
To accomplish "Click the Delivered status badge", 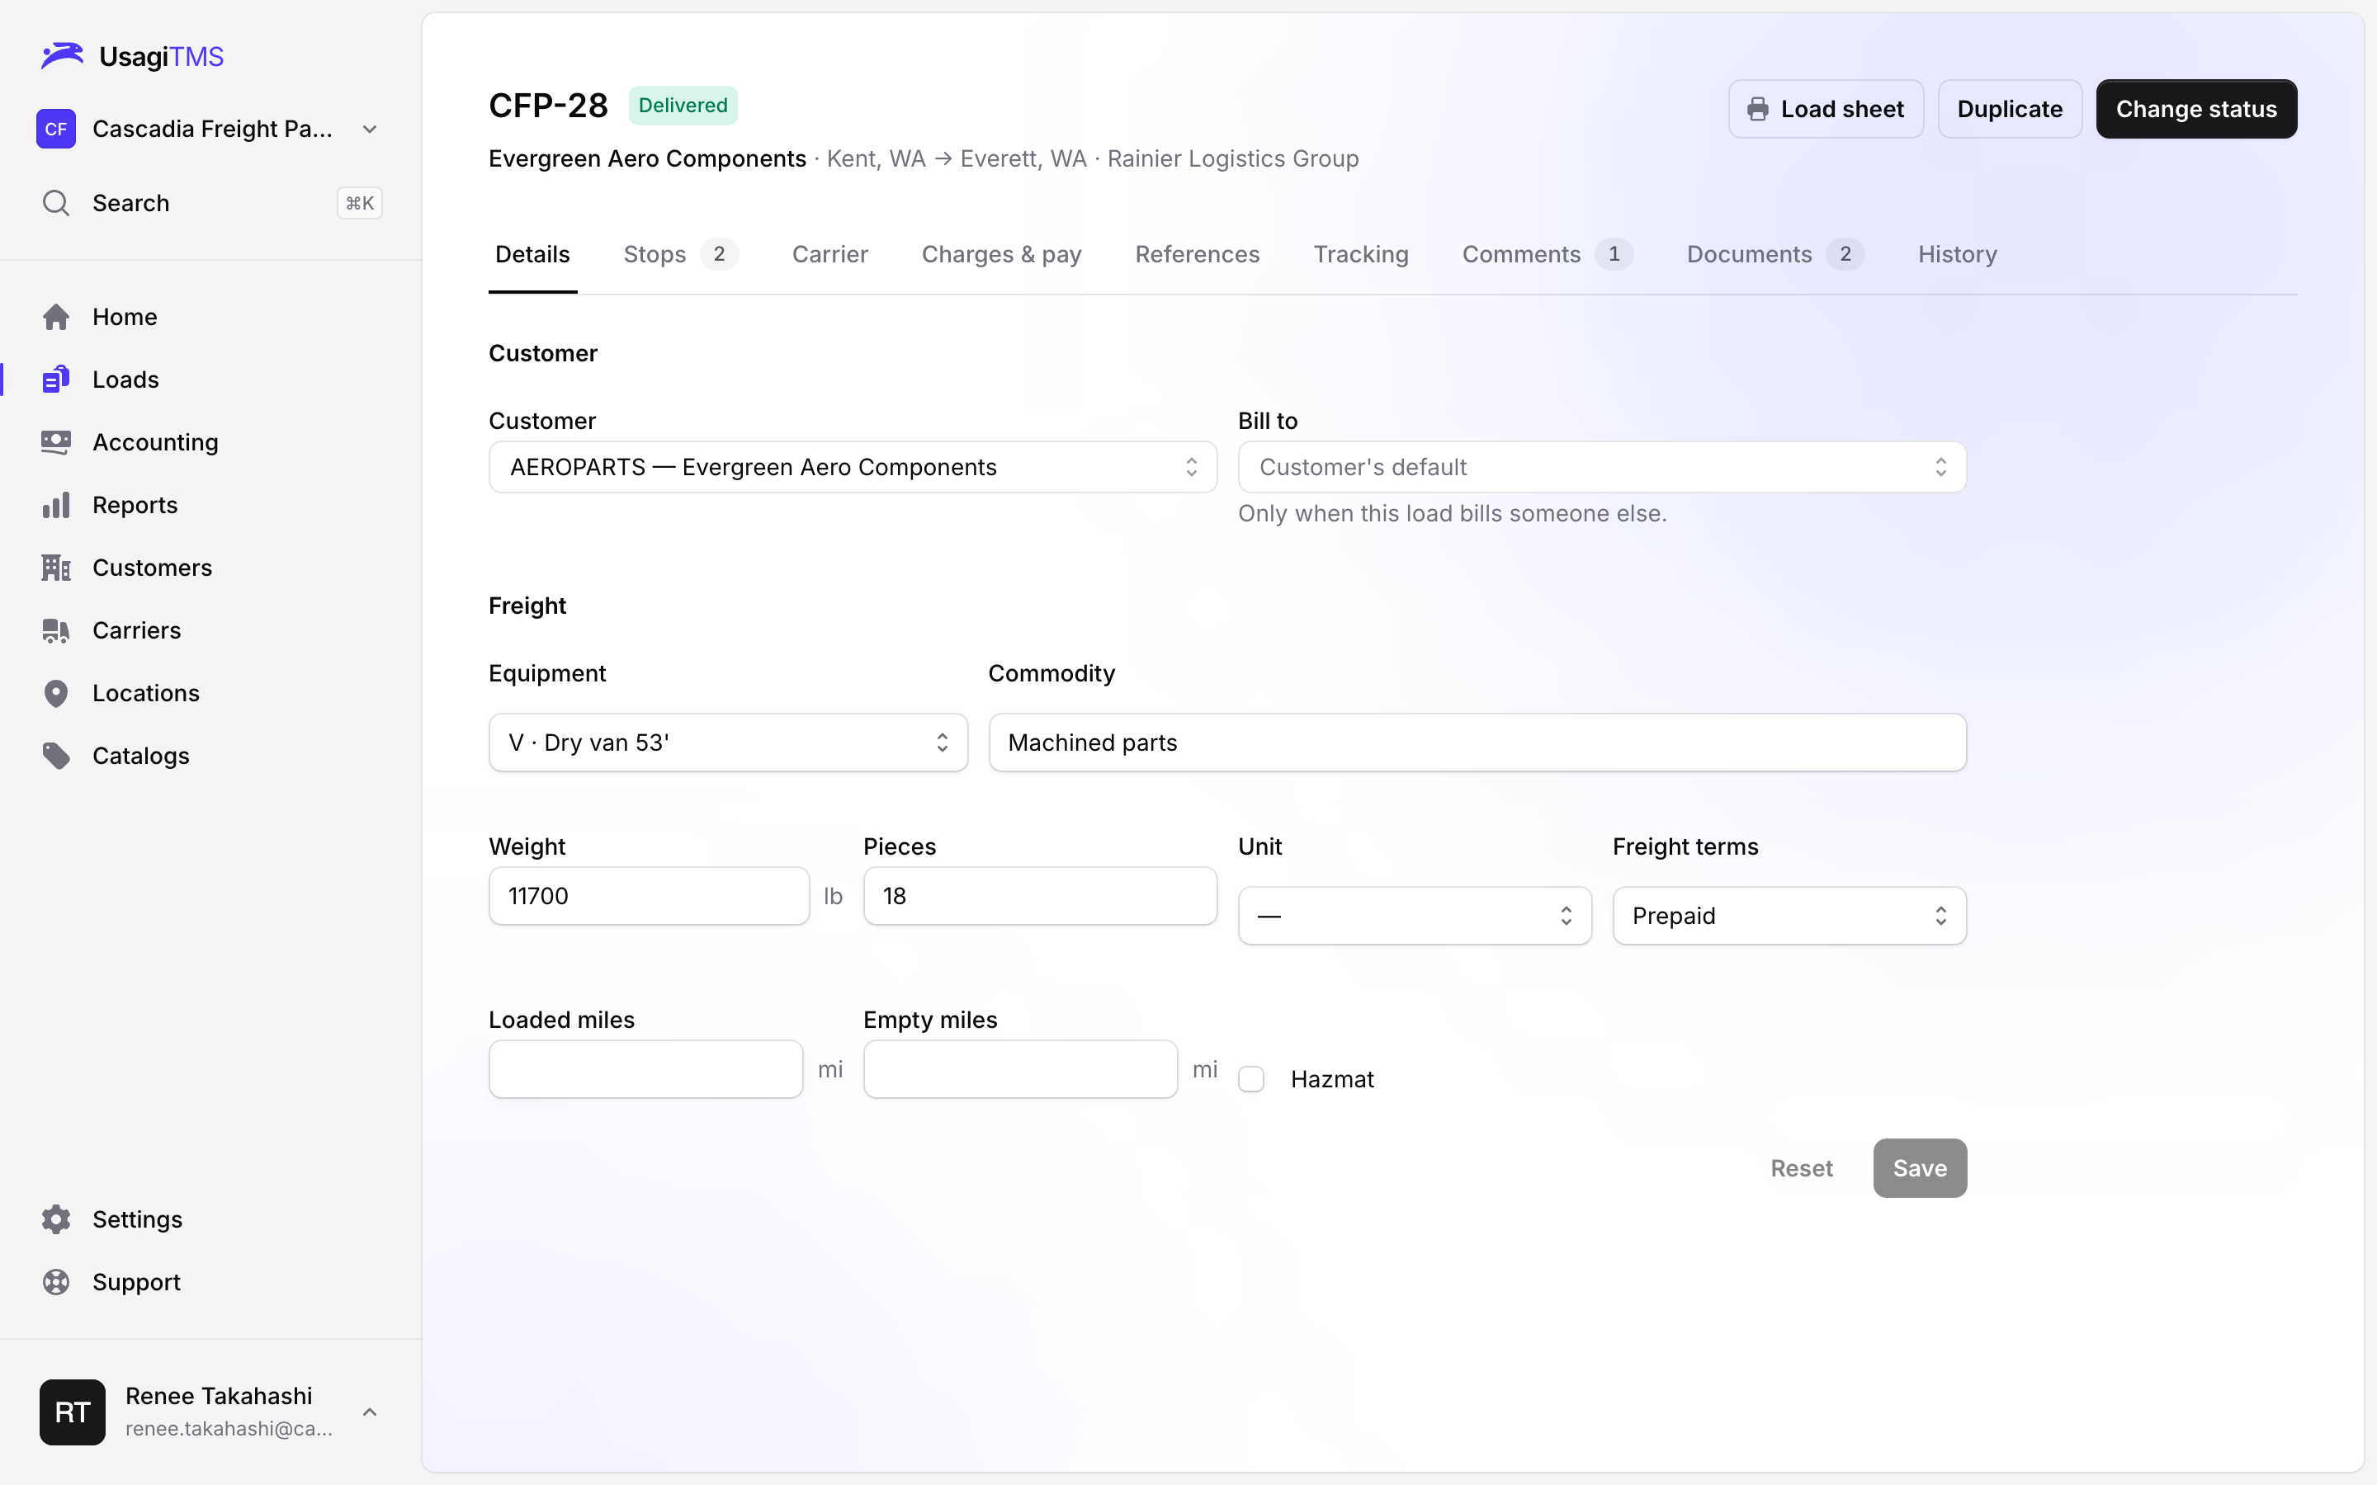I will [683, 105].
